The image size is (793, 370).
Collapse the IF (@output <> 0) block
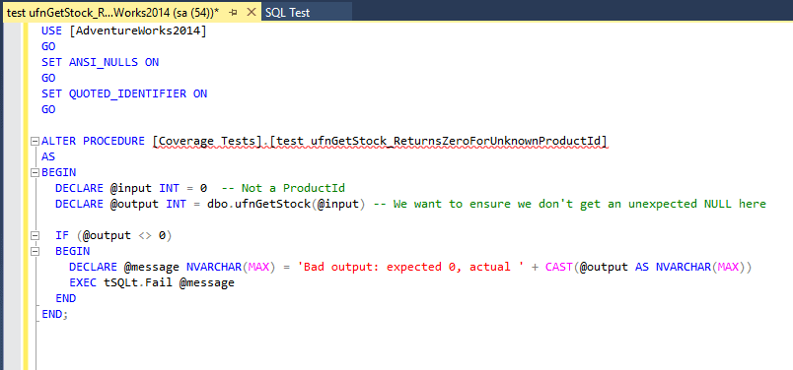tap(35, 235)
